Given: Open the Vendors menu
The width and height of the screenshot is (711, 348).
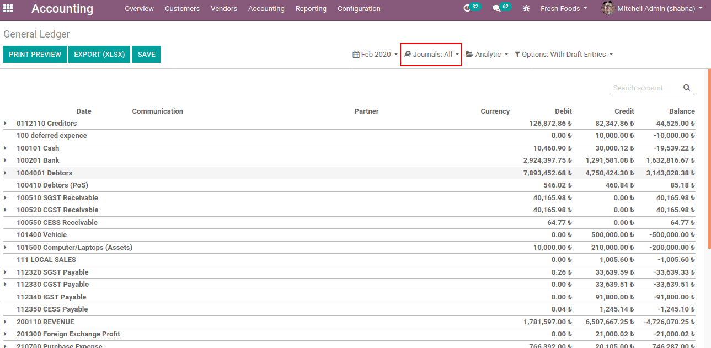Looking at the screenshot, I should coord(224,8).
